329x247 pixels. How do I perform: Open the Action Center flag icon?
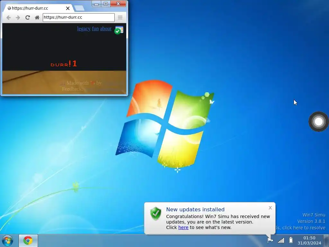click(270, 240)
